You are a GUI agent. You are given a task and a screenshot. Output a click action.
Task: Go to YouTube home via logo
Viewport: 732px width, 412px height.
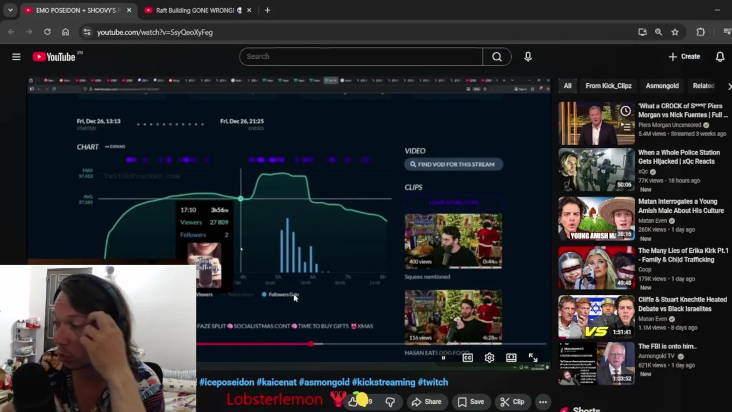pos(54,57)
